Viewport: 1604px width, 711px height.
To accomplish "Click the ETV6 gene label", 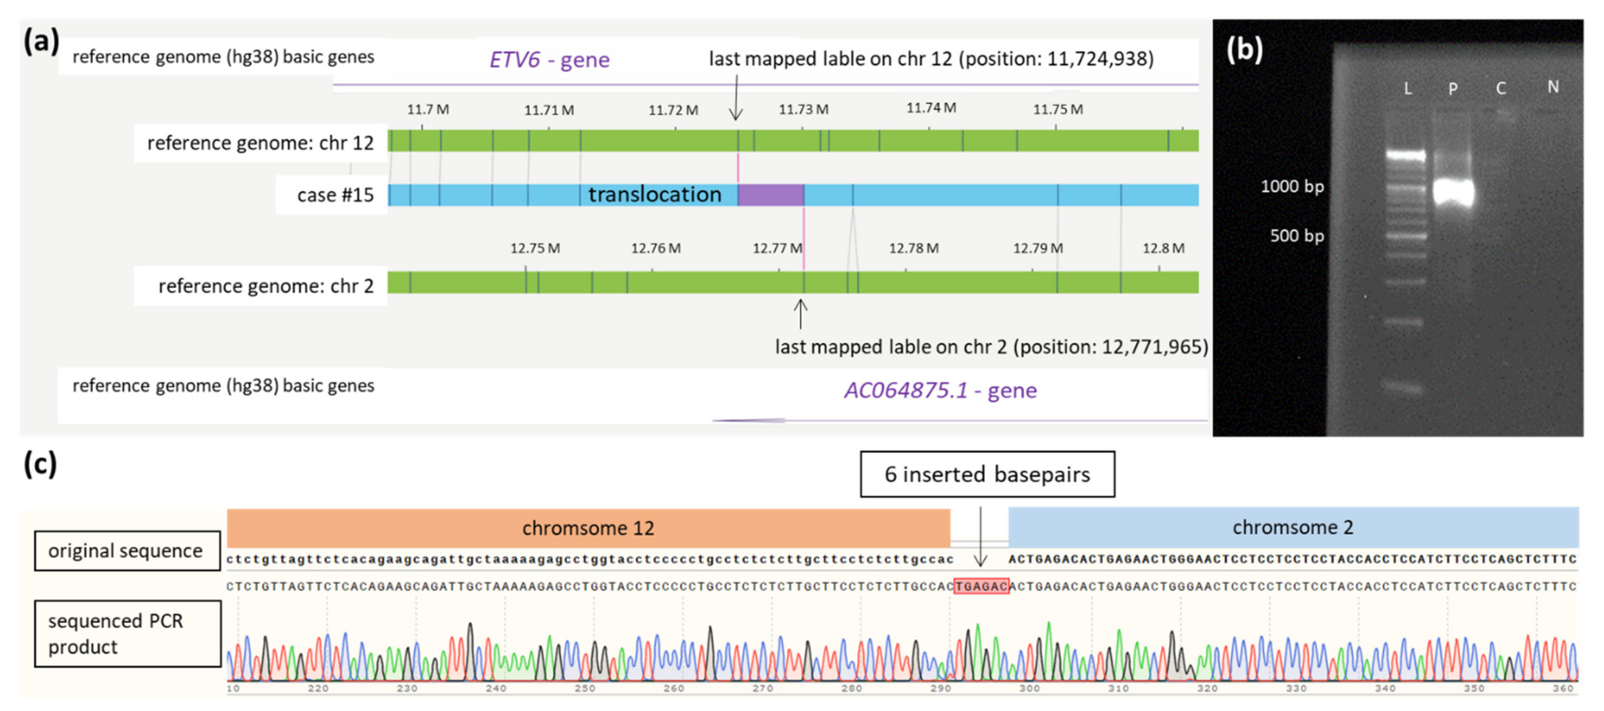I will coord(549,60).
